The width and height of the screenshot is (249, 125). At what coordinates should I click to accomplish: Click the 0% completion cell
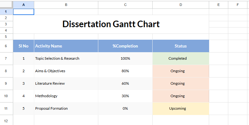point(125,108)
